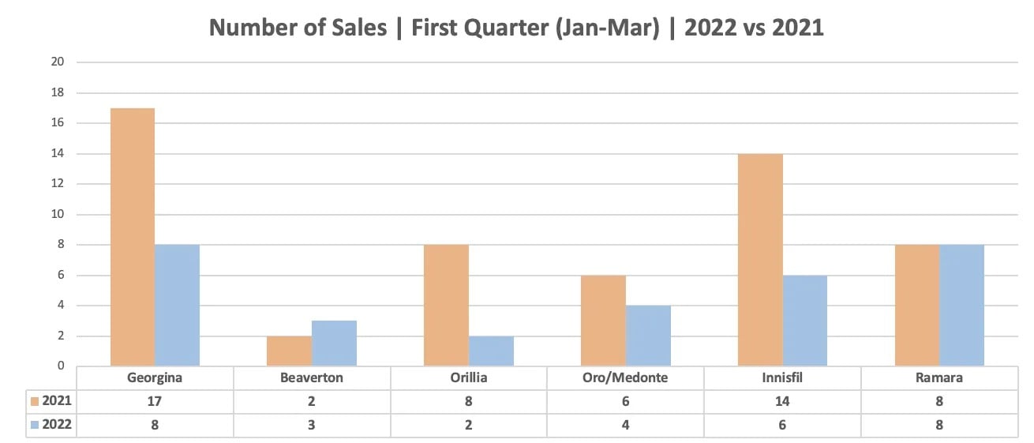This screenshot has height=443, width=1034.
Task: Click Georgina's orange 2021 bar
Action: 133,237
